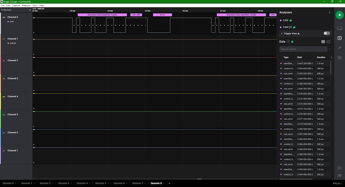The height and width of the screenshot is (187, 345).
Task: Open the Session 4 tab dropdown arrow
Action: pos(90,183)
